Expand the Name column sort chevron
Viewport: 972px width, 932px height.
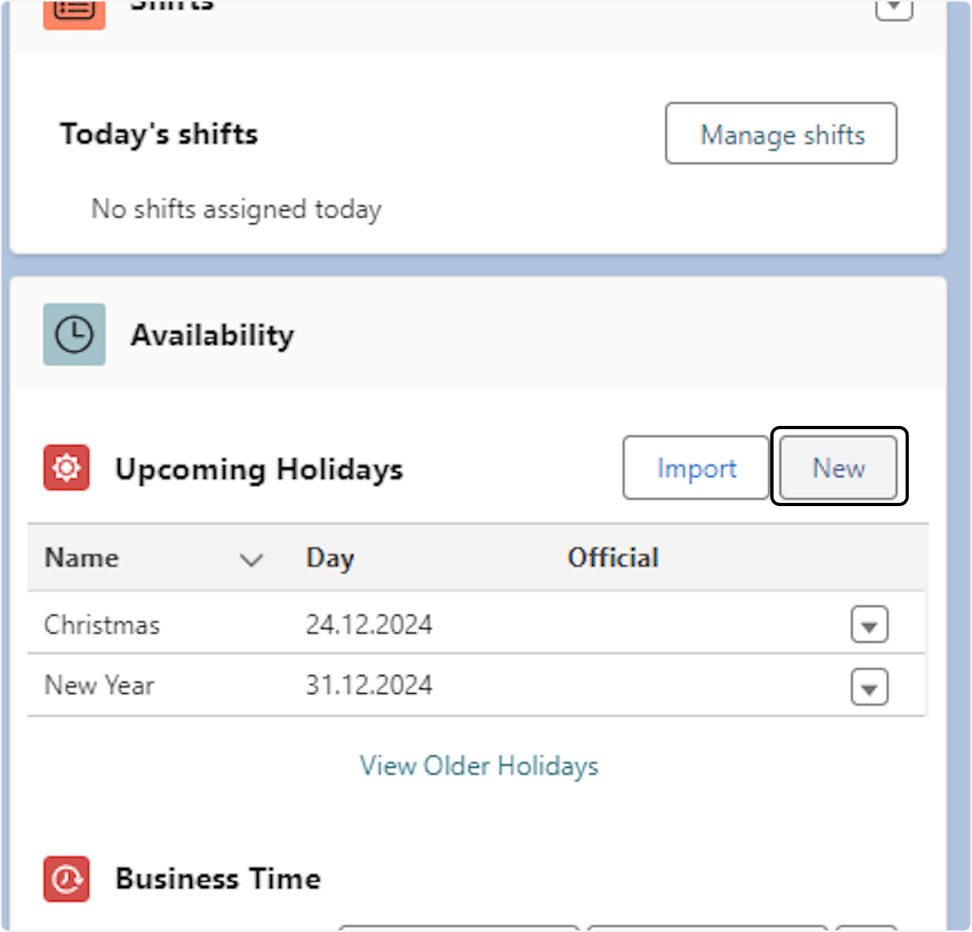252,559
